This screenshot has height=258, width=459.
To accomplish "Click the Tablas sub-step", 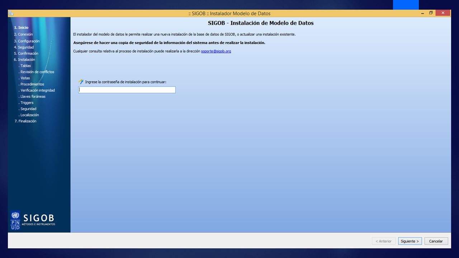I will point(25,66).
